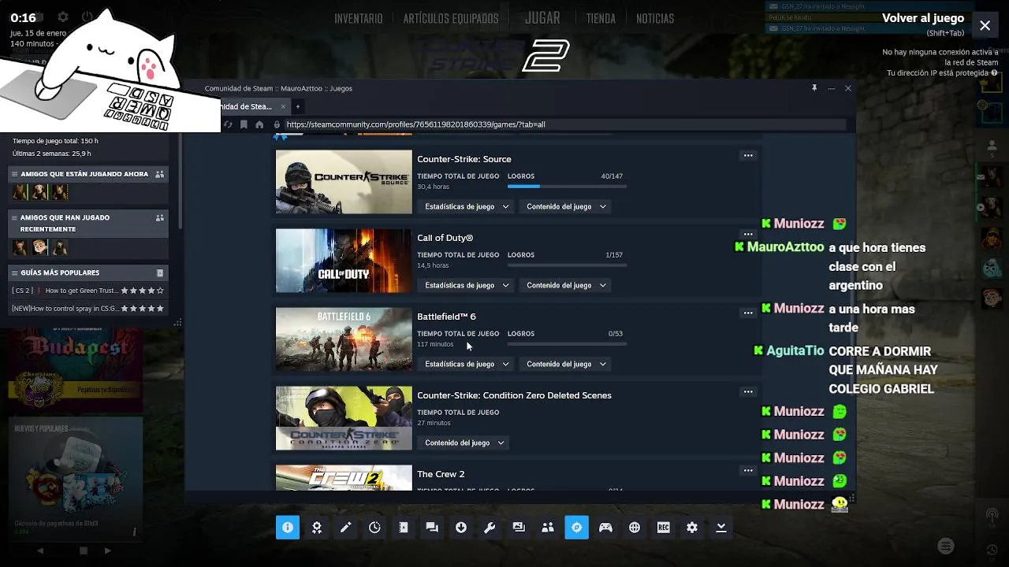Expand Contenido del juego for Call of Duty

(566, 285)
